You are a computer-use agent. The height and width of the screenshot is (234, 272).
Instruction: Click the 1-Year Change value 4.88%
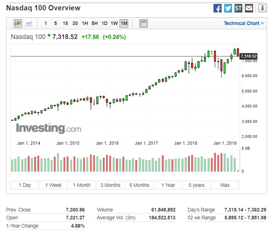coord(78,226)
